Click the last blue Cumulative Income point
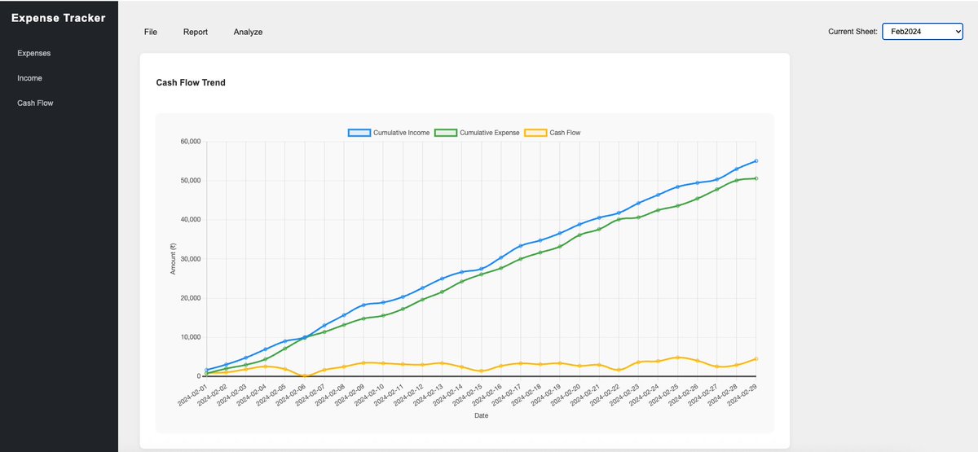 [x=756, y=161]
